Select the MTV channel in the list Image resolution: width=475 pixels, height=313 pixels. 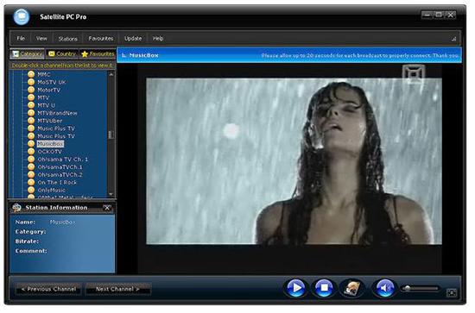click(44, 98)
